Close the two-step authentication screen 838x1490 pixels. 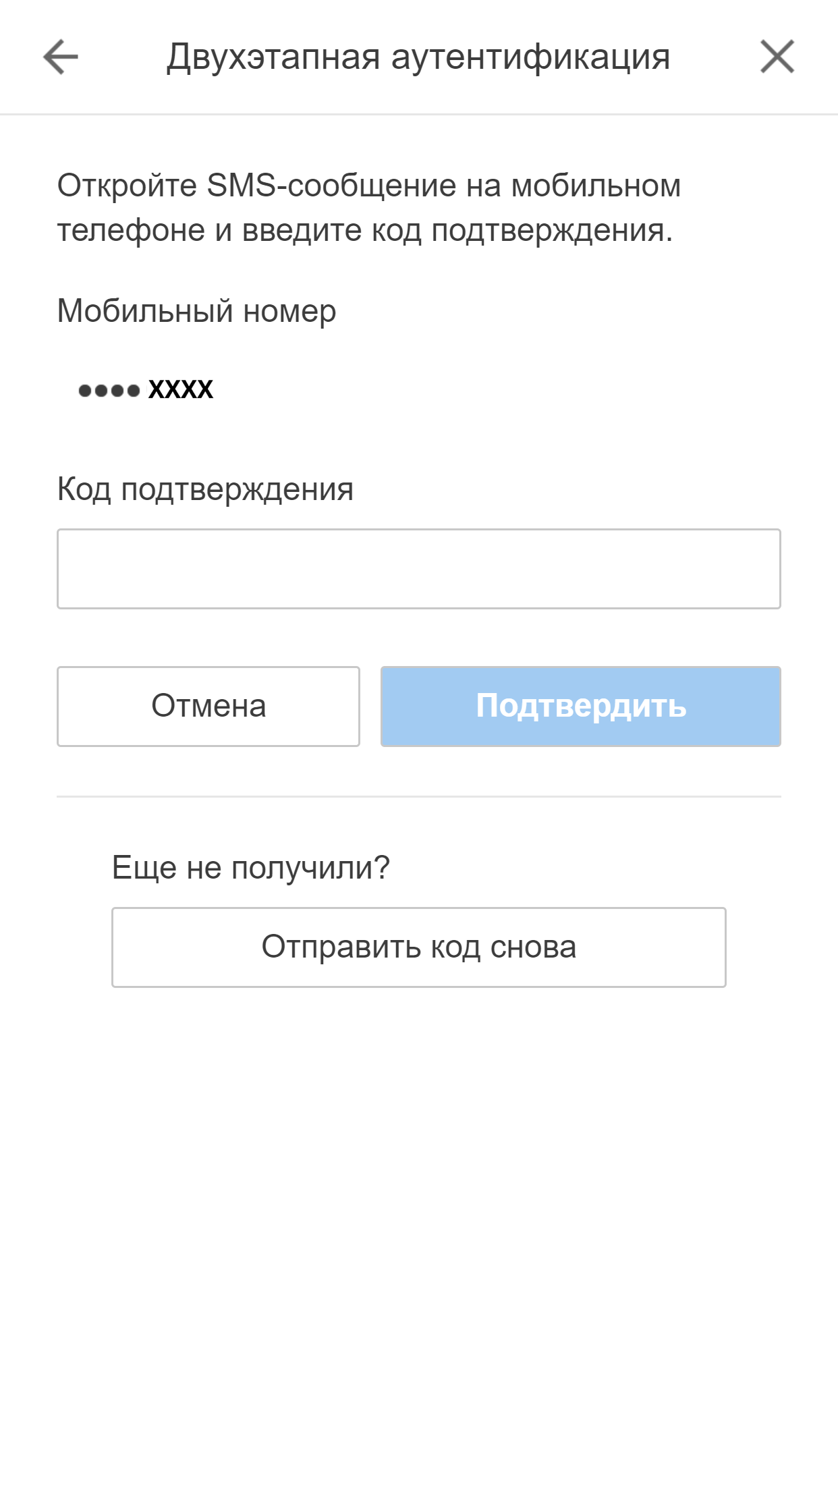coord(777,57)
